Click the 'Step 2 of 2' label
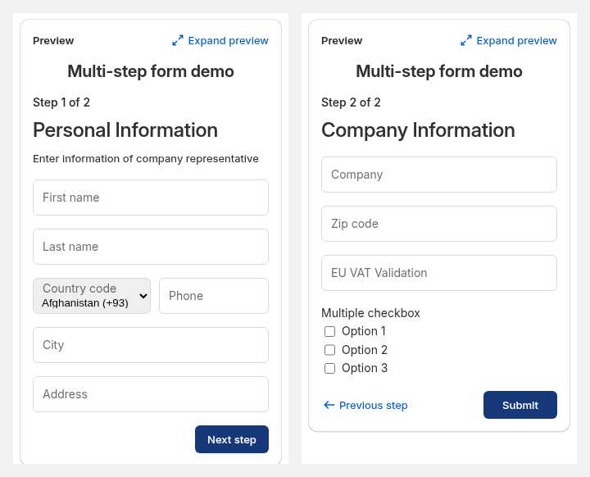The height and width of the screenshot is (477, 590). (x=351, y=102)
